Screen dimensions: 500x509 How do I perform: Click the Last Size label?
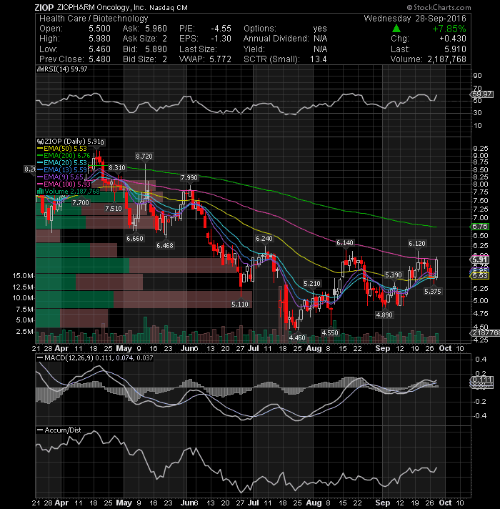[198, 49]
